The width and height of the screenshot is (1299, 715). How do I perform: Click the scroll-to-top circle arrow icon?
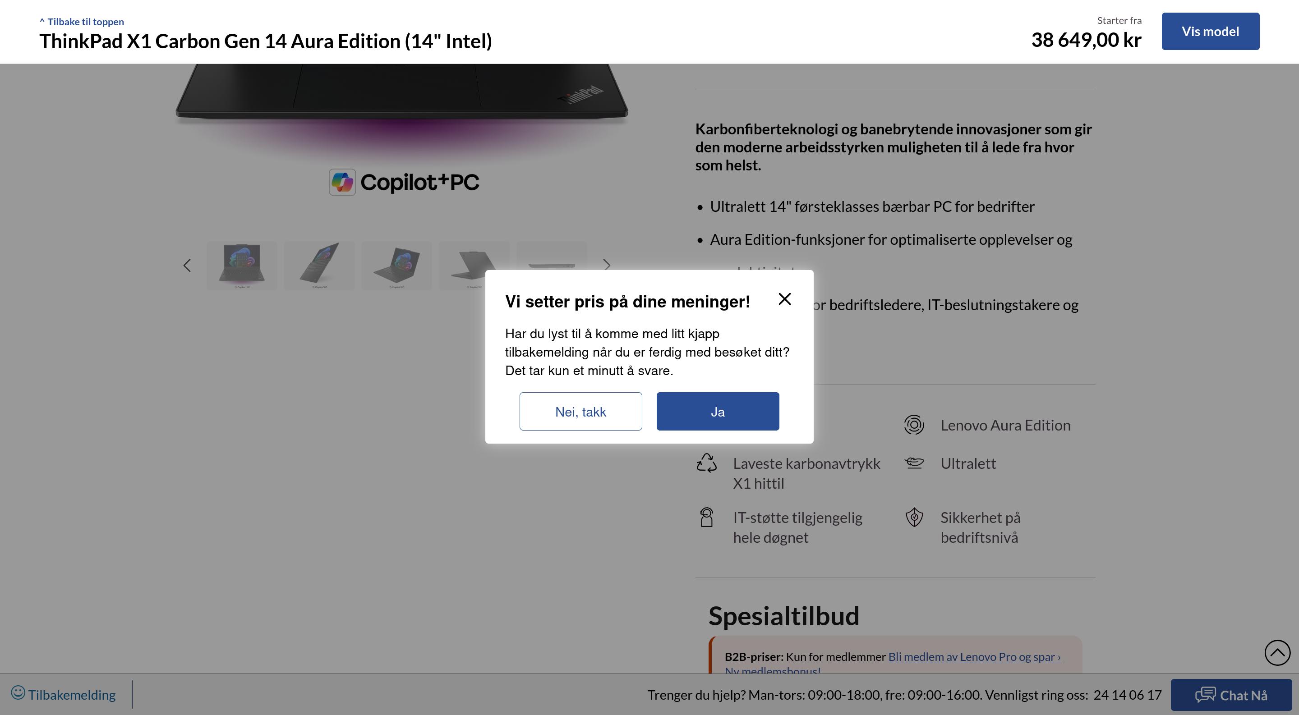[1277, 652]
